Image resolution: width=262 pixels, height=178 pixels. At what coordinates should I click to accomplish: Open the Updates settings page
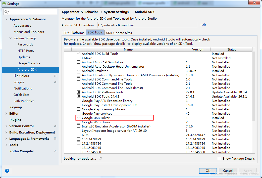[24, 57]
